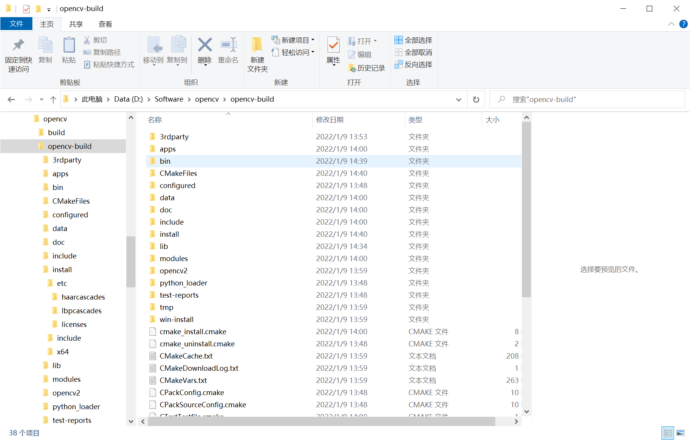Open the File (文件) menu
The image size is (690, 440).
(16, 24)
